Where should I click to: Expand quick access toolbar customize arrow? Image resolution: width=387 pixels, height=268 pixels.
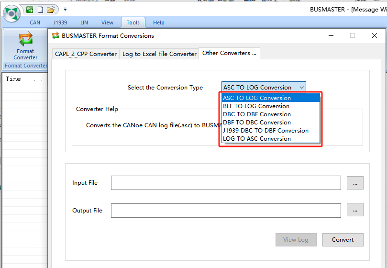65,10
